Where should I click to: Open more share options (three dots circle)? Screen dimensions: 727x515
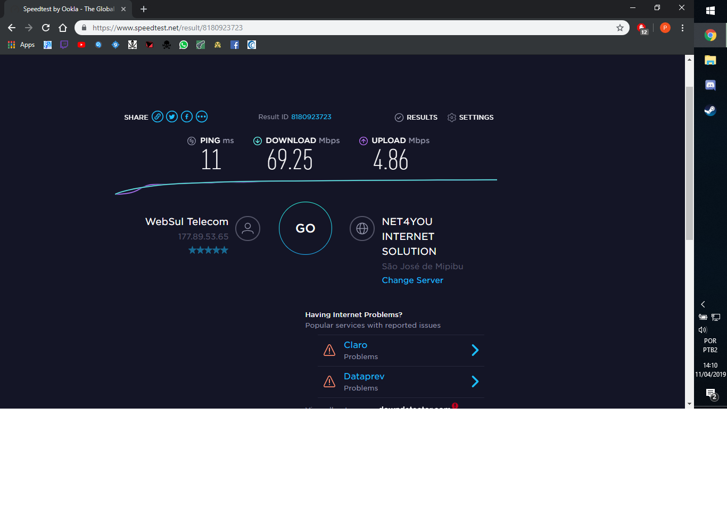202,117
